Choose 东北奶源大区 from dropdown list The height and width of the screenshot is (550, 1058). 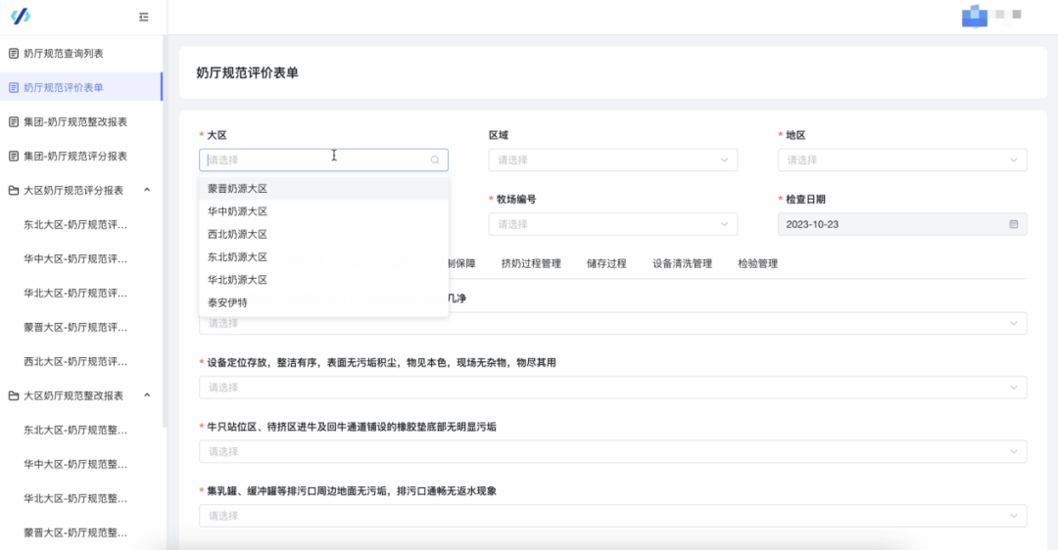[x=324, y=257]
